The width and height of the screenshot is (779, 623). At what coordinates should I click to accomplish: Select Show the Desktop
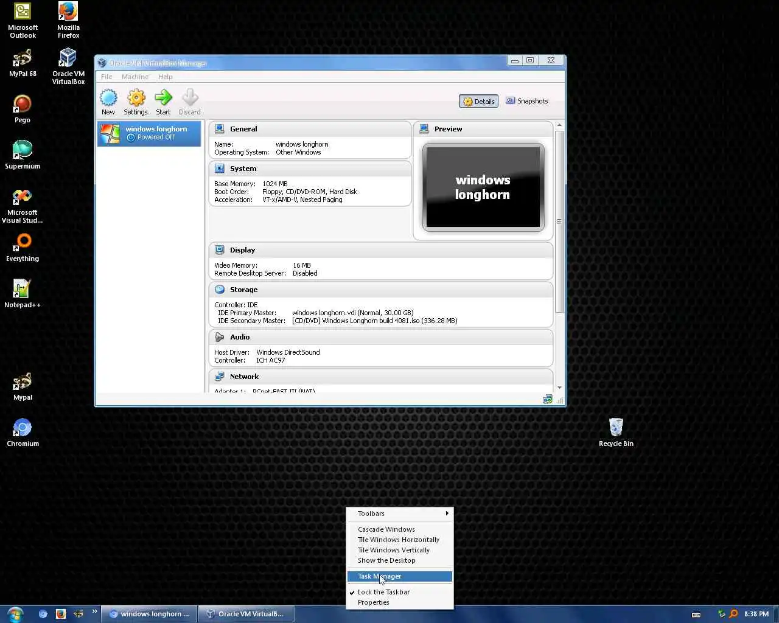400,560
